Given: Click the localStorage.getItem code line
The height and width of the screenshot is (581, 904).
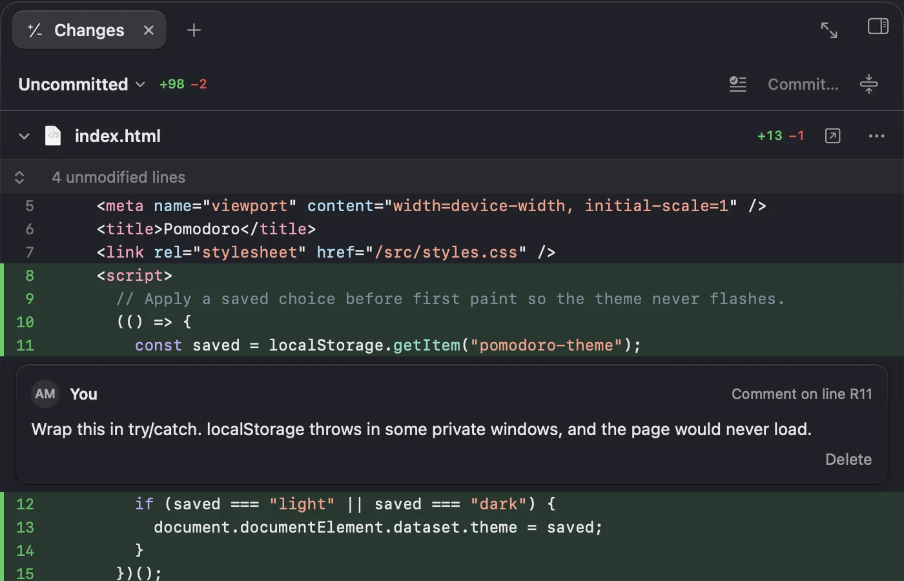Looking at the screenshot, I should click(388, 345).
